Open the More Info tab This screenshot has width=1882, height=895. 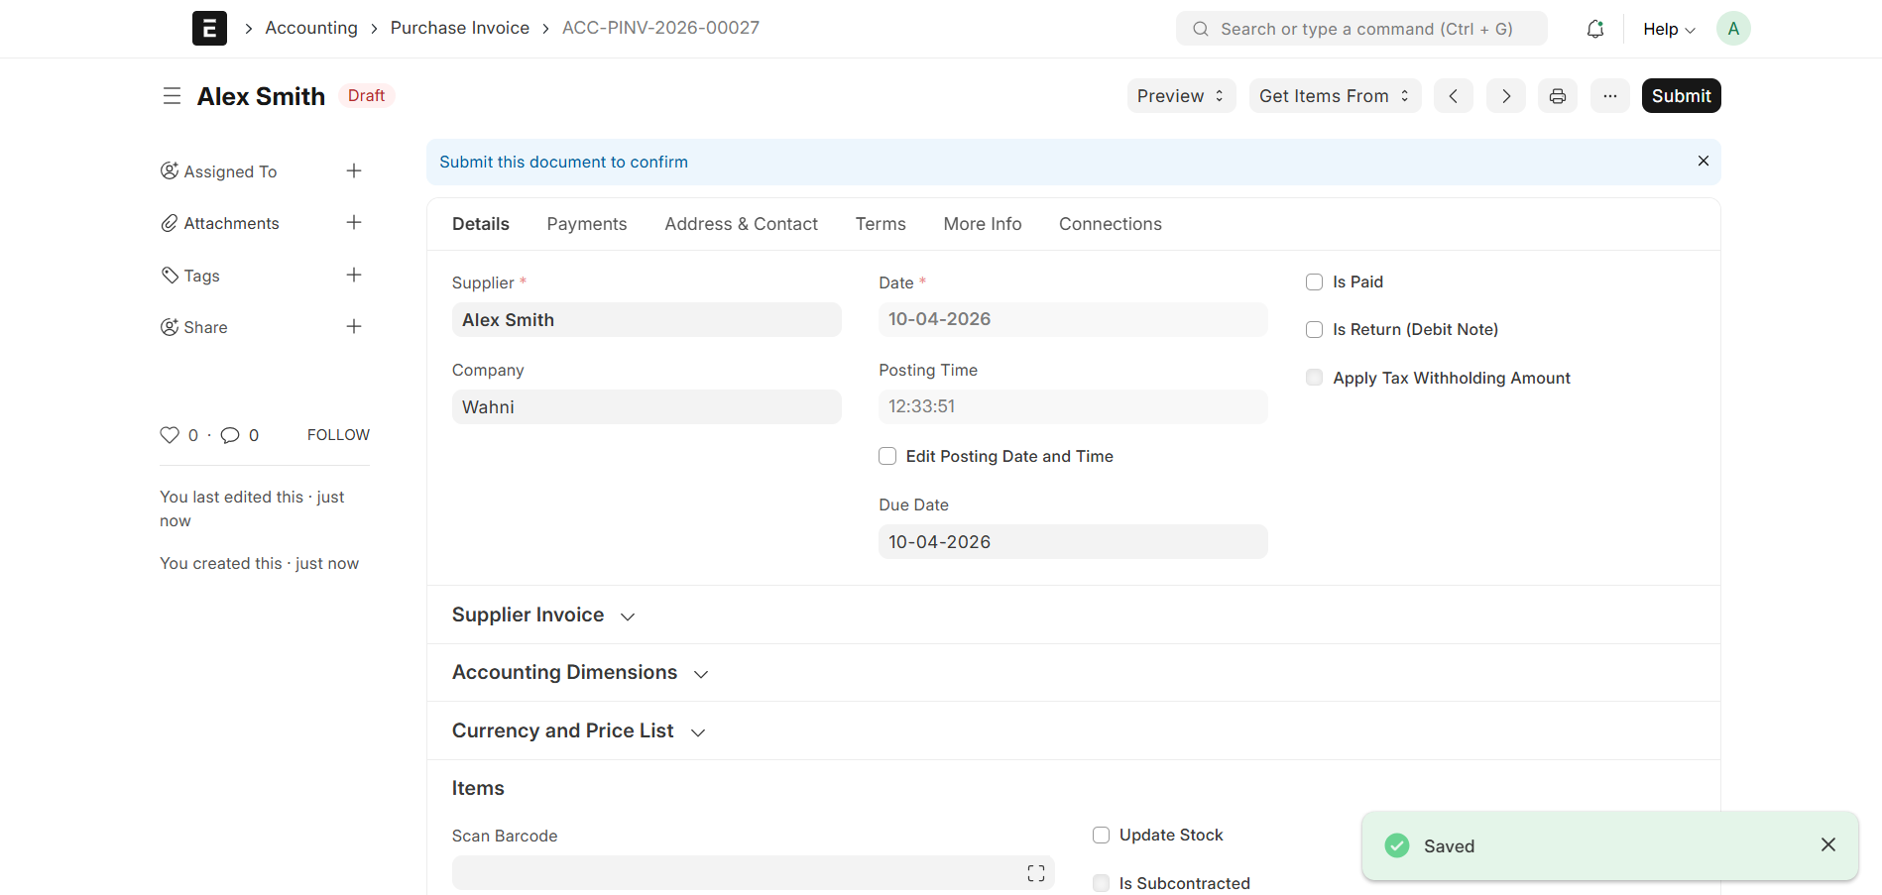click(983, 224)
